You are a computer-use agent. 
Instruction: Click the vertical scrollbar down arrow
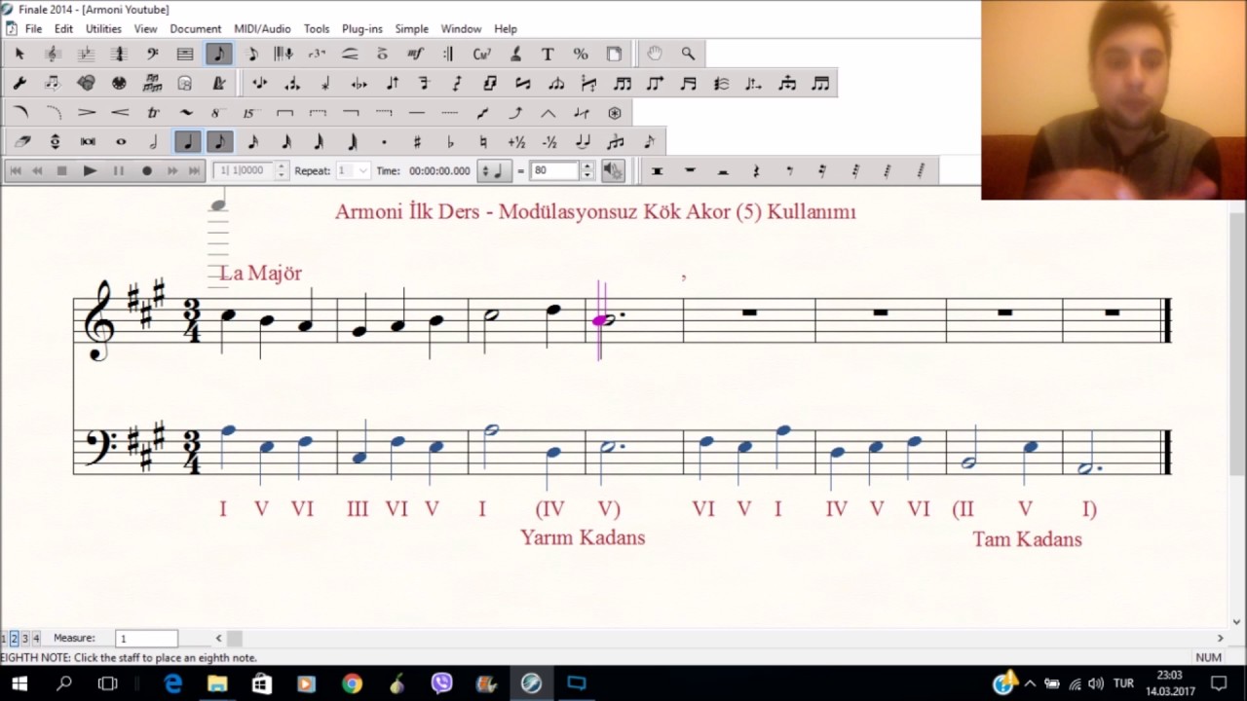coord(1237,622)
